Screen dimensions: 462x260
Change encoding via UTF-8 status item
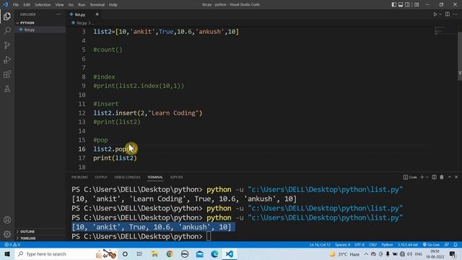point(359,245)
